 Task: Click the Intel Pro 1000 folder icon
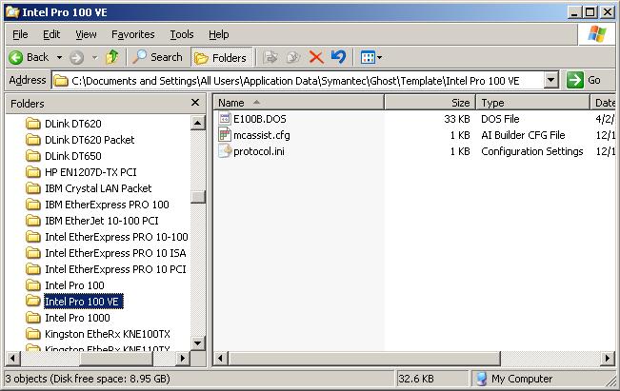[x=33, y=318]
